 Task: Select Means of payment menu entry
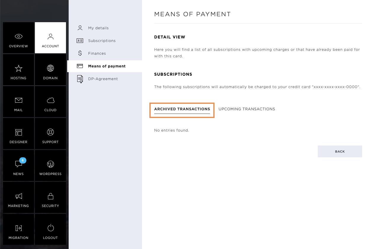click(x=105, y=66)
